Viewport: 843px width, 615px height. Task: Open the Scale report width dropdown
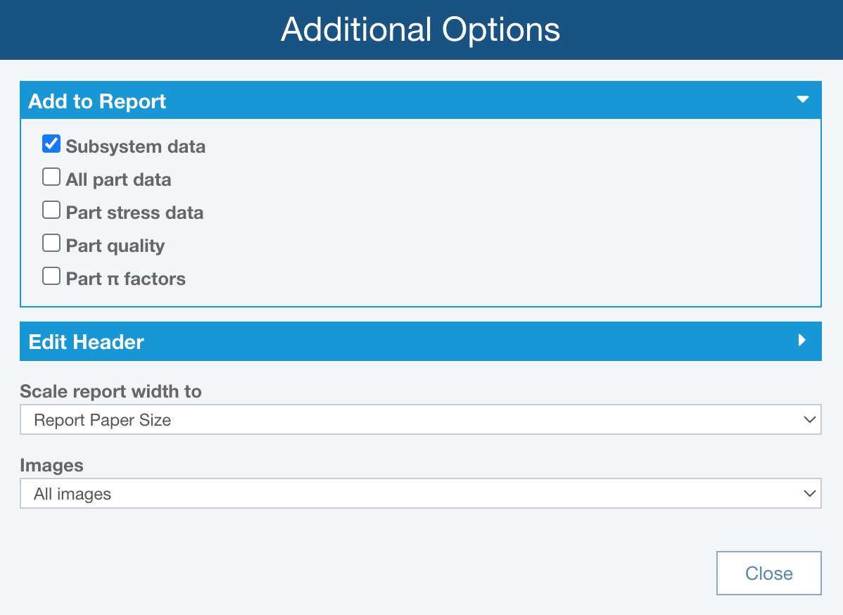click(419, 420)
